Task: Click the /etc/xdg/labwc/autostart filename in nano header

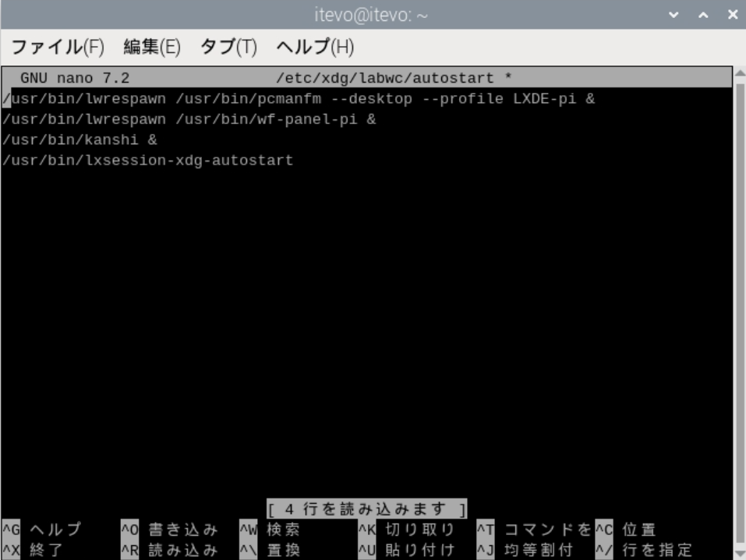Action: tap(385, 79)
